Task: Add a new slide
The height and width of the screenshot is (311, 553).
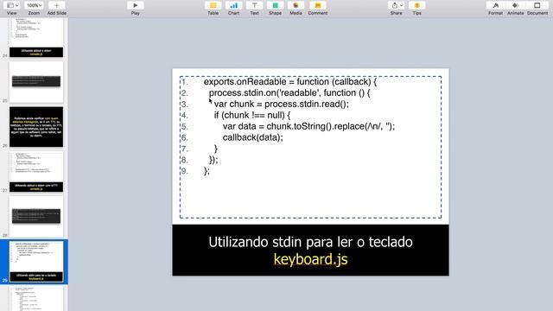Action: 56,6
